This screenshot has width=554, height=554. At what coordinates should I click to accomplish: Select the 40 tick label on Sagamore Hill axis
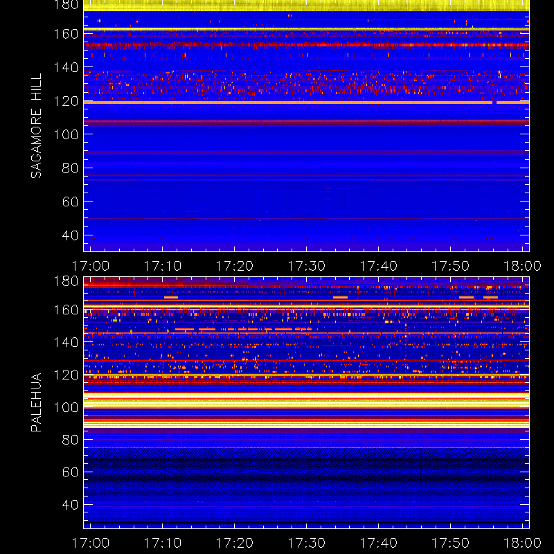click(x=70, y=235)
